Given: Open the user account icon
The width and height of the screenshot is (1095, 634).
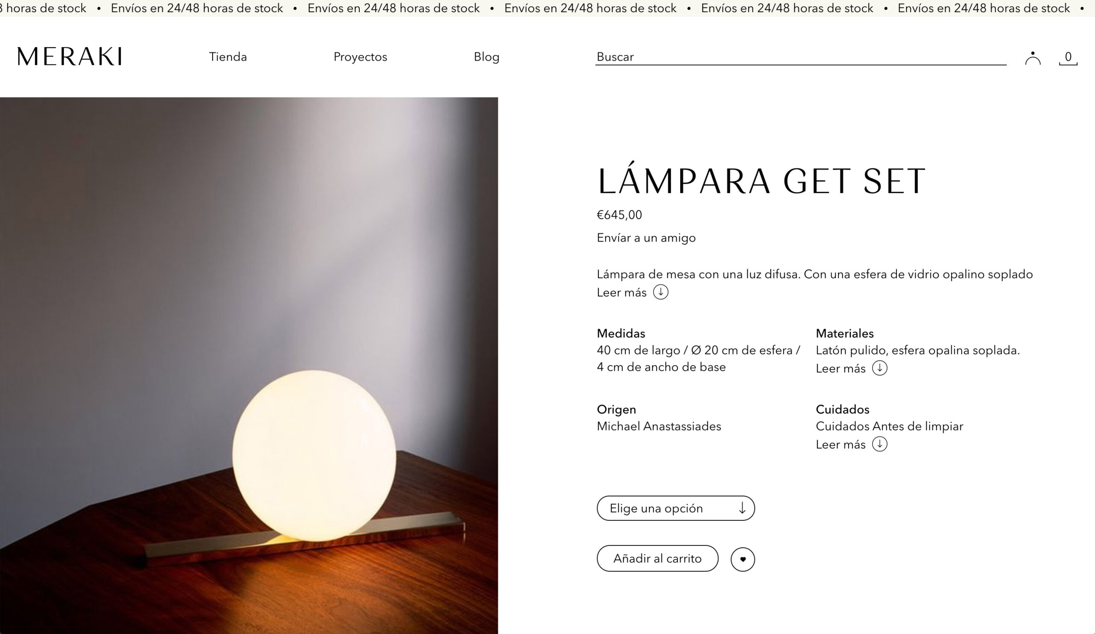Looking at the screenshot, I should click(x=1033, y=58).
